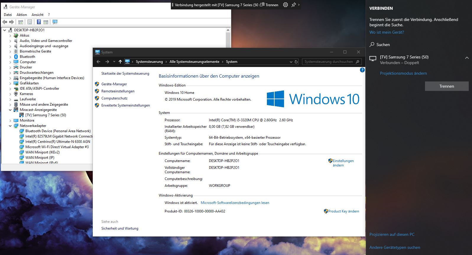Click Alle Systemsteuerungselemente breadcrumb
This screenshot has height=255, width=472.
click(x=194, y=62)
